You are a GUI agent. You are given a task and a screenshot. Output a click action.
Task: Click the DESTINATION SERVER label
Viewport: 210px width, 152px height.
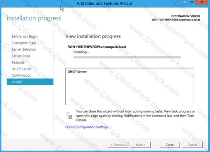click(185, 16)
